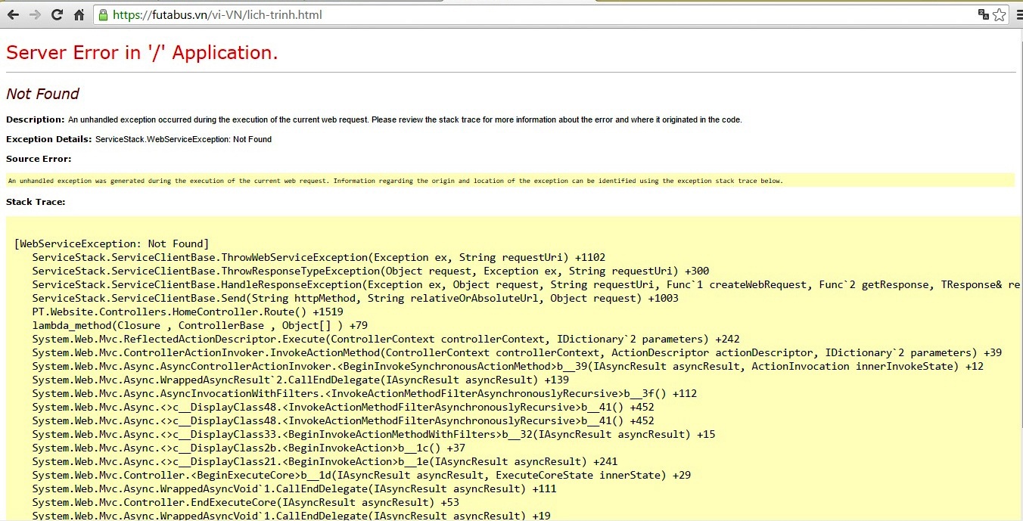This screenshot has height=521, width=1023.
Task: Click the 'ServiceStack.ServiceClientBase.Send' stack trace line
Action: coord(355,298)
